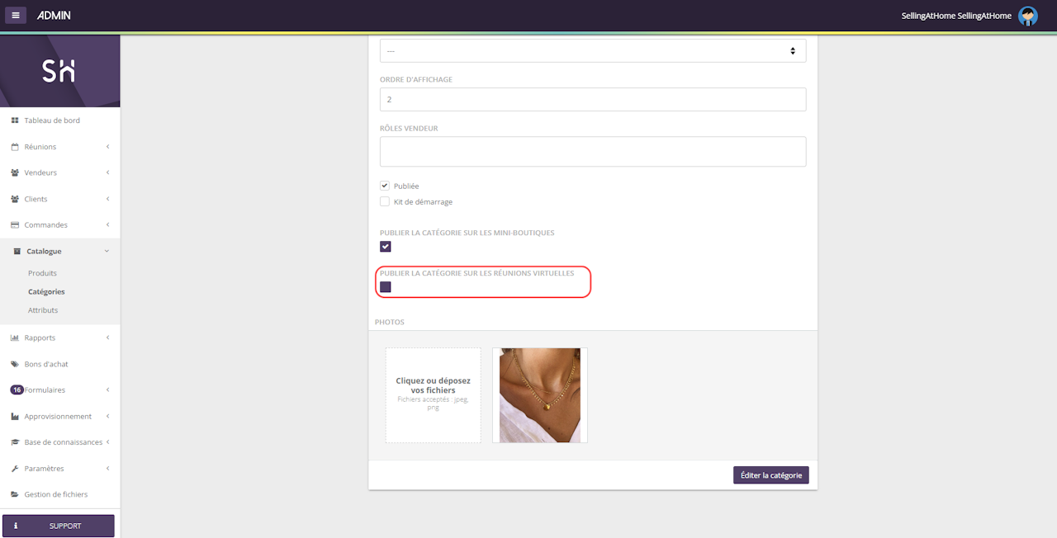This screenshot has height=538, width=1057.
Task: Click the Tableau de bord grid icon
Action: pos(15,120)
